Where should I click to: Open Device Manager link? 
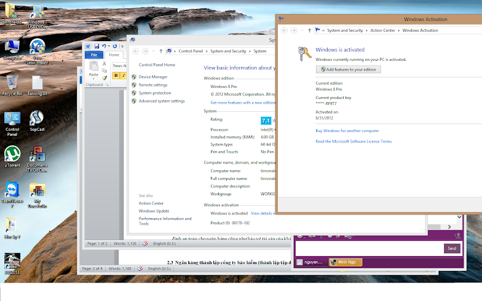(153, 77)
